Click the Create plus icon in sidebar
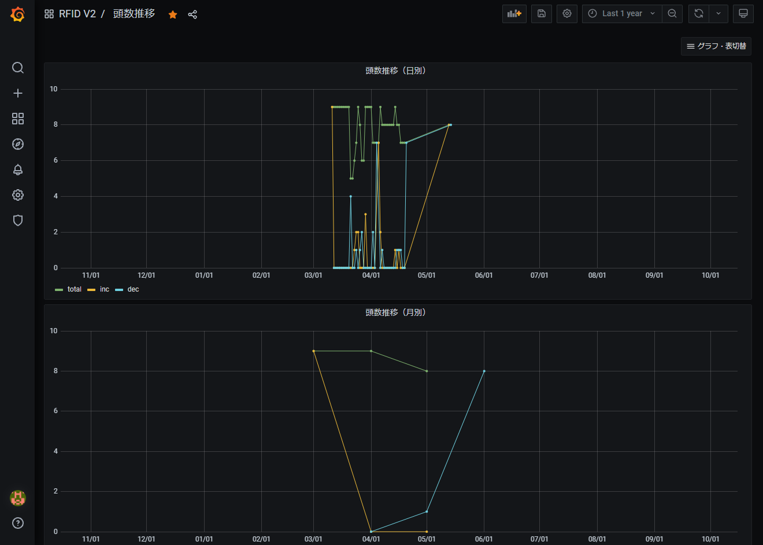Image resolution: width=763 pixels, height=545 pixels. click(18, 93)
